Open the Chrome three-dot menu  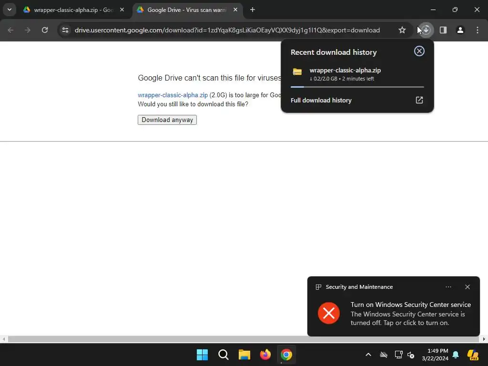pos(478,30)
